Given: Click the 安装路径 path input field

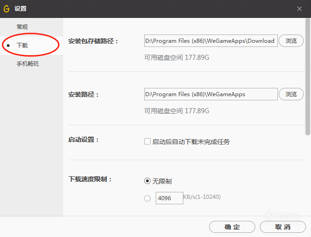Looking at the screenshot, I should (x=211, y=94).
